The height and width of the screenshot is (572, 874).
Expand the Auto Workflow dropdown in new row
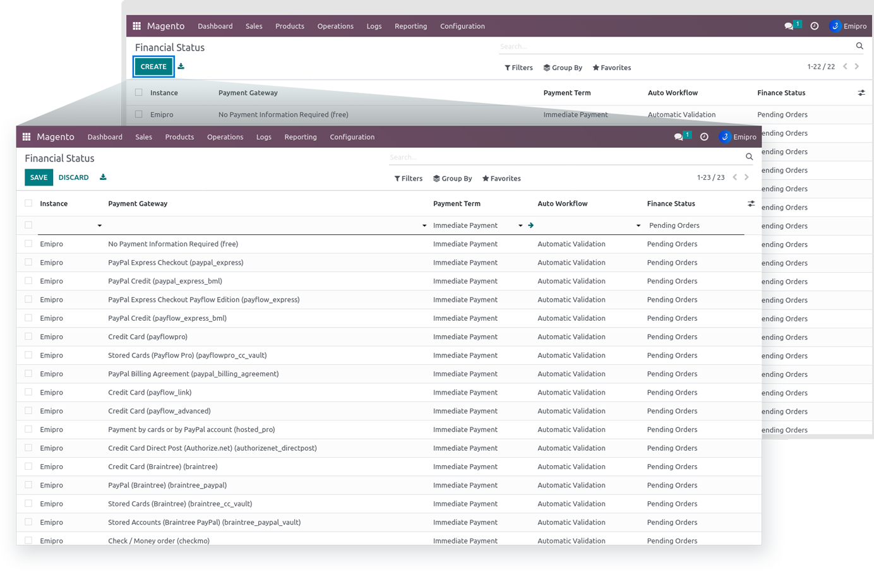coord(638,225)
